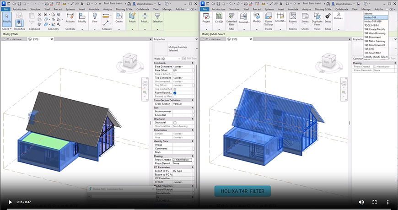Open the Architecture tab in left window
The height and width of the screenshot is (210, 398).
(20, 9)
